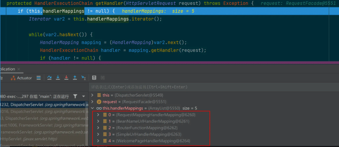
Task: Open the thread selector dropdown arrow
Action: click(x=84, y=96)
